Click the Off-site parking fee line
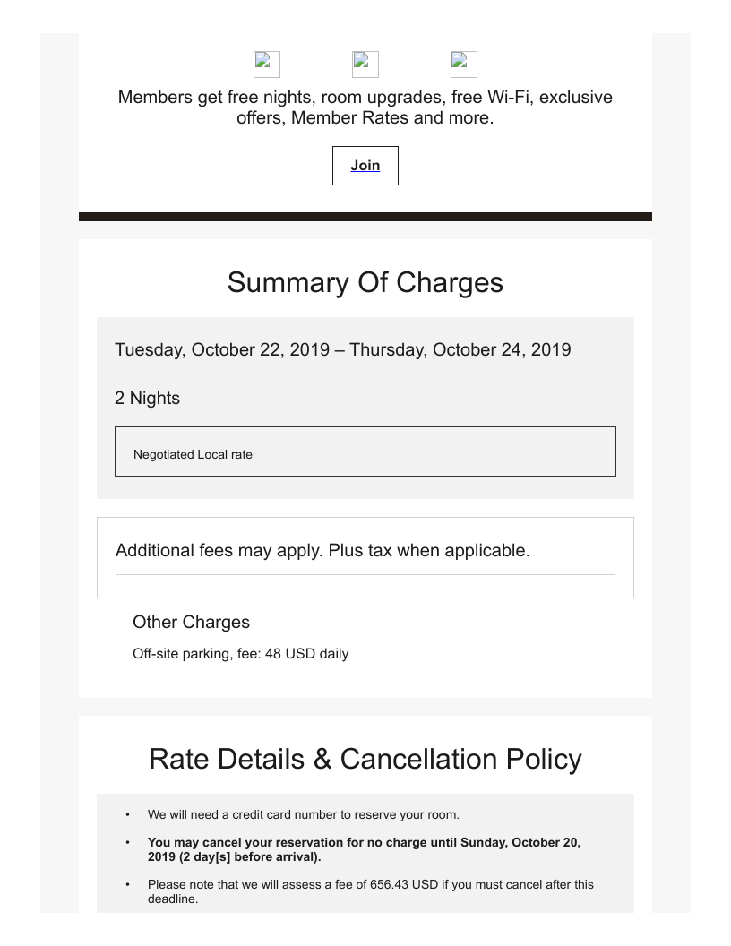The image size is (731, 946). 240,654
